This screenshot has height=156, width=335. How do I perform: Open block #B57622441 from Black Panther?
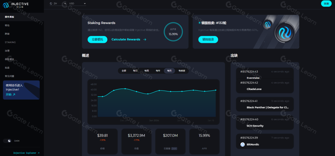265,104
